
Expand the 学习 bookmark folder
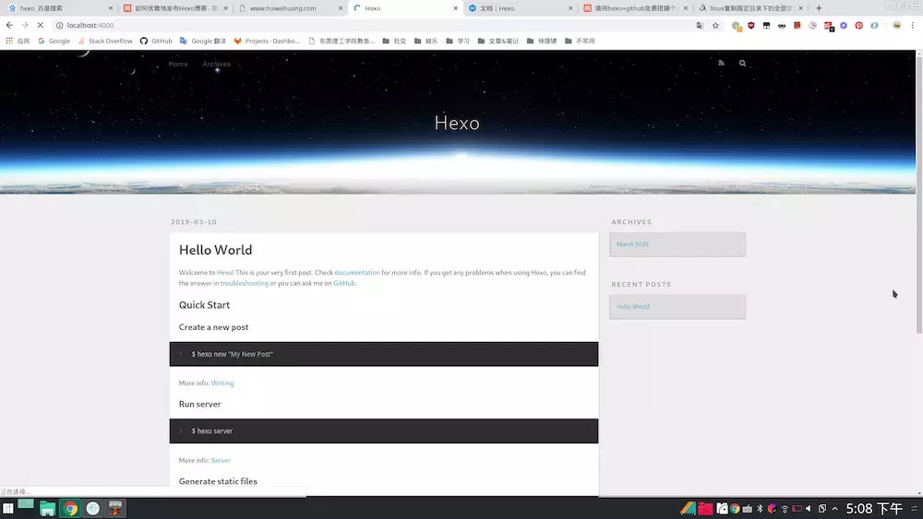[458, 41]
